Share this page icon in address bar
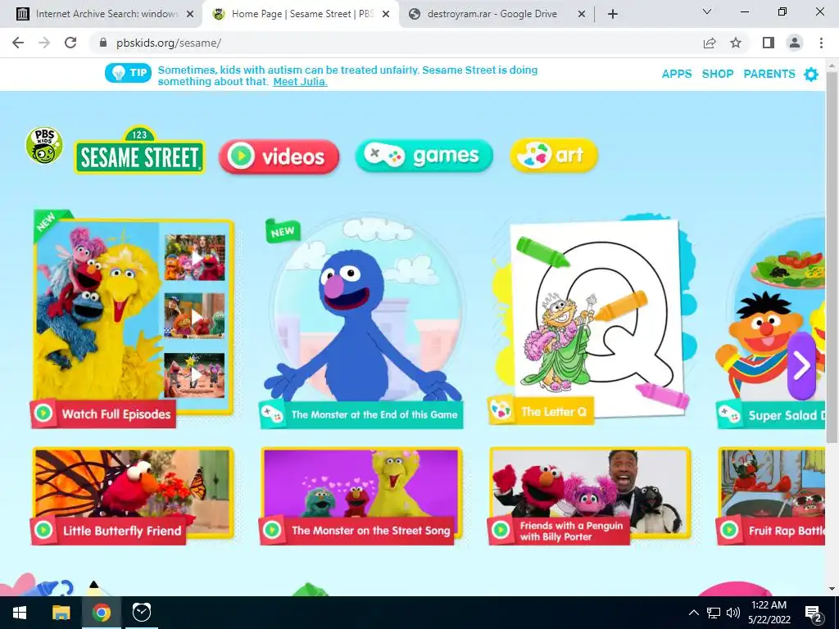This screenshot has height=629, width=839. click(710, 43)
